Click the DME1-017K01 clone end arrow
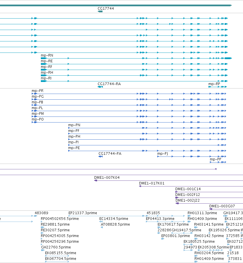The width and height of the screenshot is (243, 263). coord(140,186)
